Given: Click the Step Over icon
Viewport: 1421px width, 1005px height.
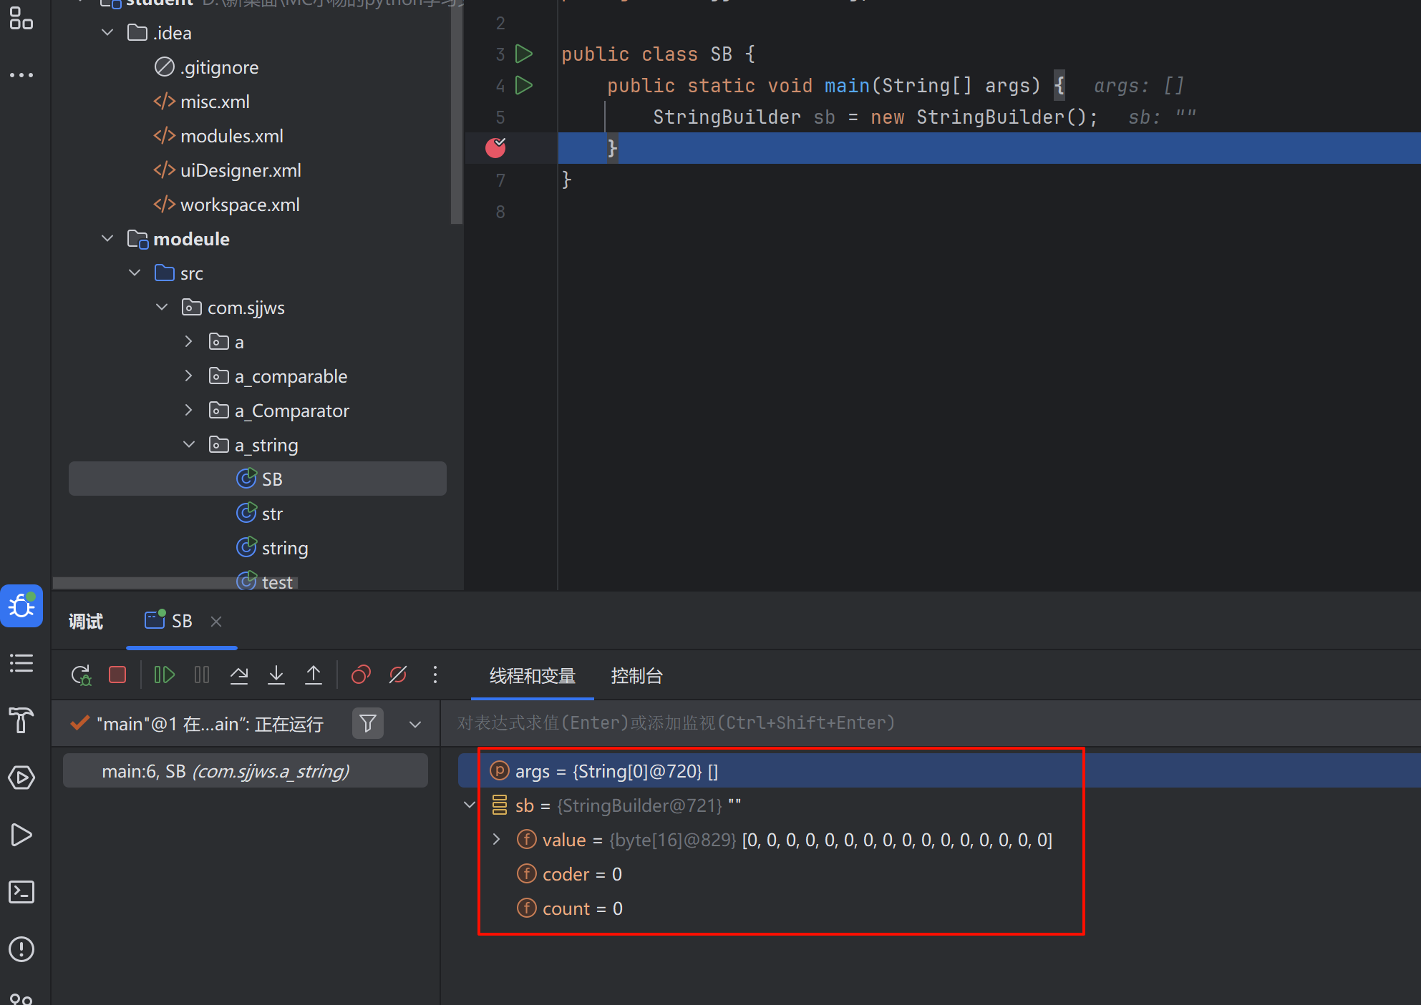Looking at the screenshot, I should pyautogui.click(x=239, y=675).
